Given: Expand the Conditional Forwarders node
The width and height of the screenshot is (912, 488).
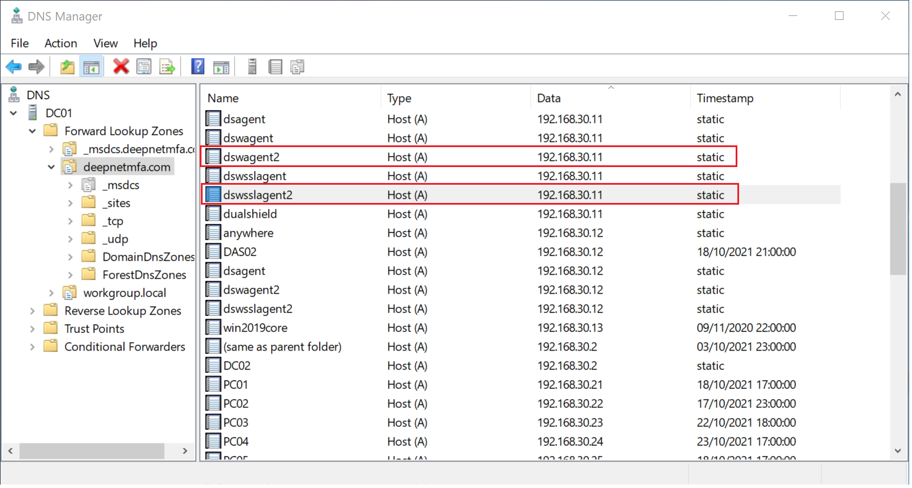Looking at the screenshot, I should point(33,347).
